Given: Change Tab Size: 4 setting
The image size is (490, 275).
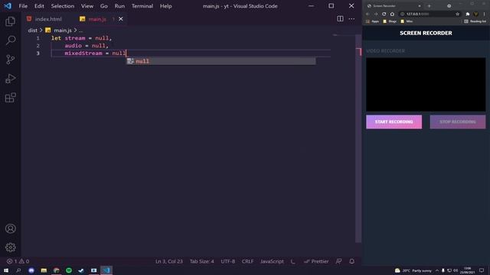Looking at the screenshot, I should [x=202, y=261].
